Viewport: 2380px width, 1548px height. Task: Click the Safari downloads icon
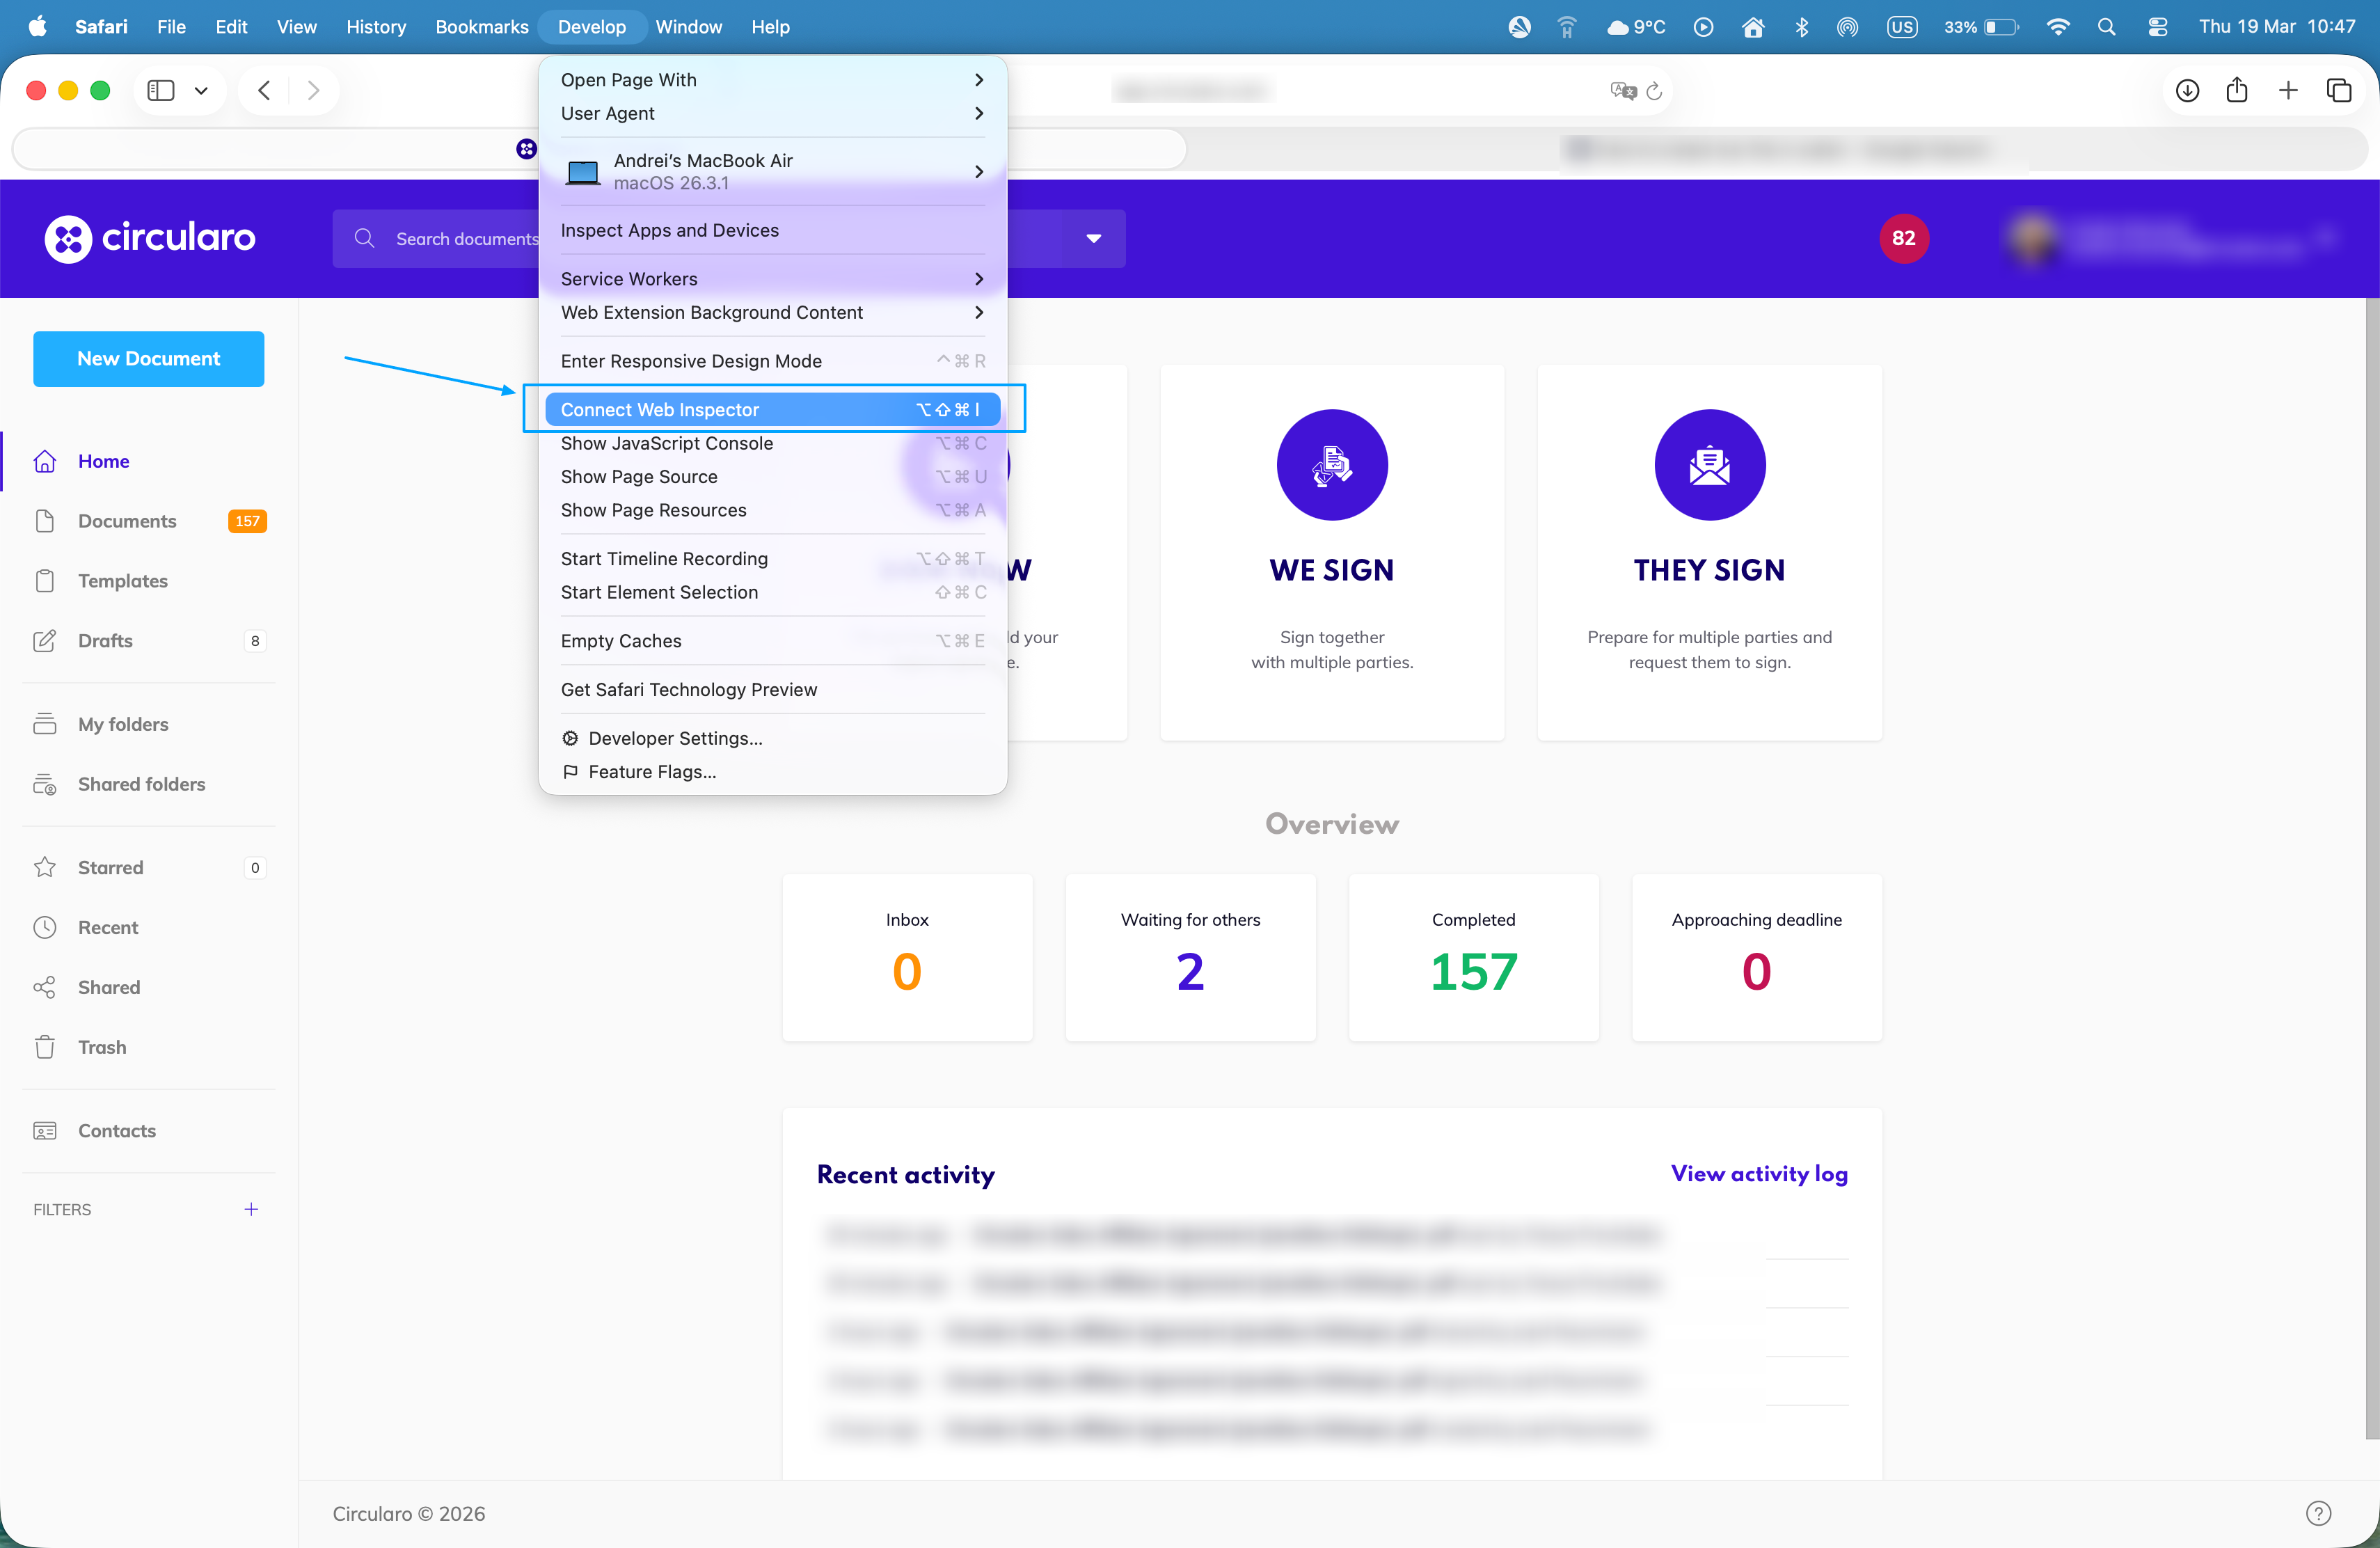[x=2187, y=91]
